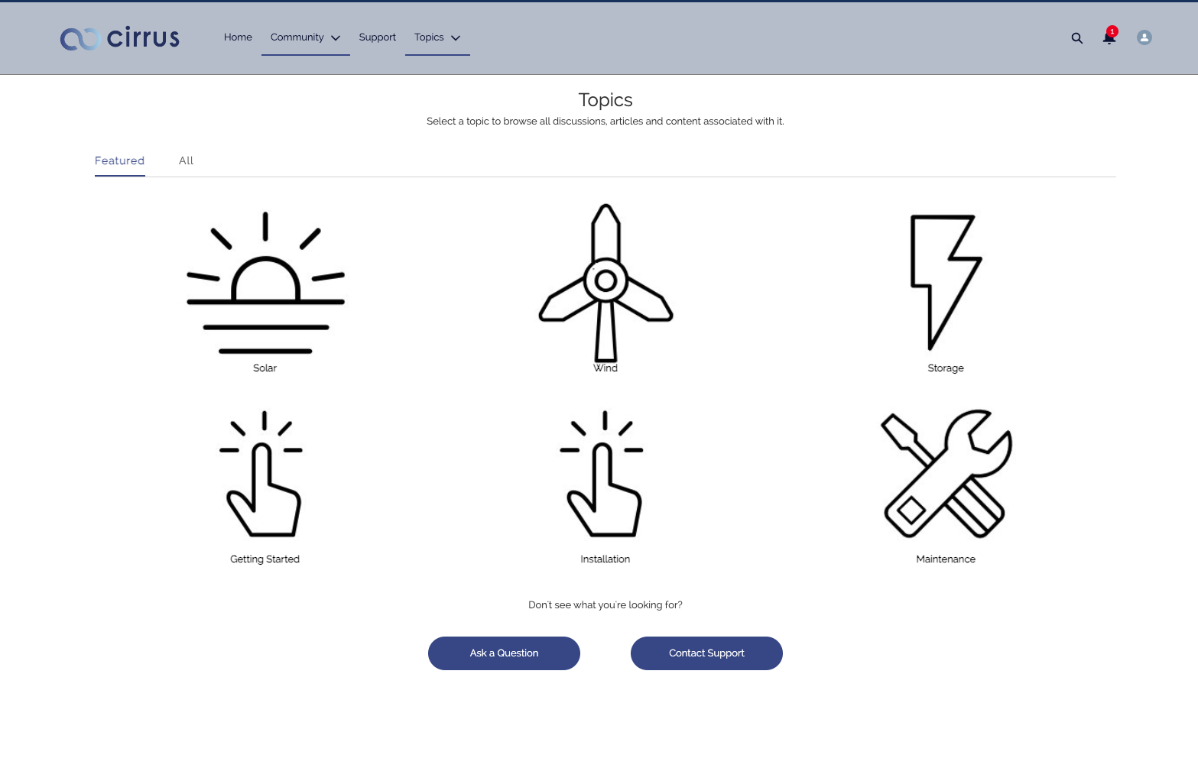Select the Getting Started pointing-hand icon
Image resolution: width=1198 pixels, height=768 pixels.
[x=264, y=474]
